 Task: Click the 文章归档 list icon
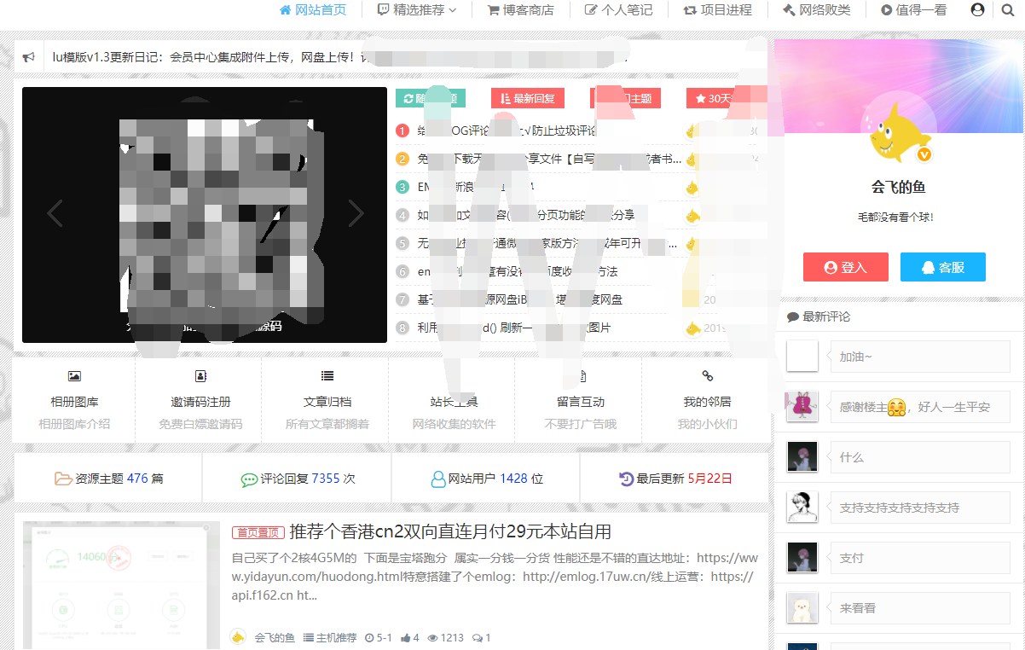click(x=327, y=376)
